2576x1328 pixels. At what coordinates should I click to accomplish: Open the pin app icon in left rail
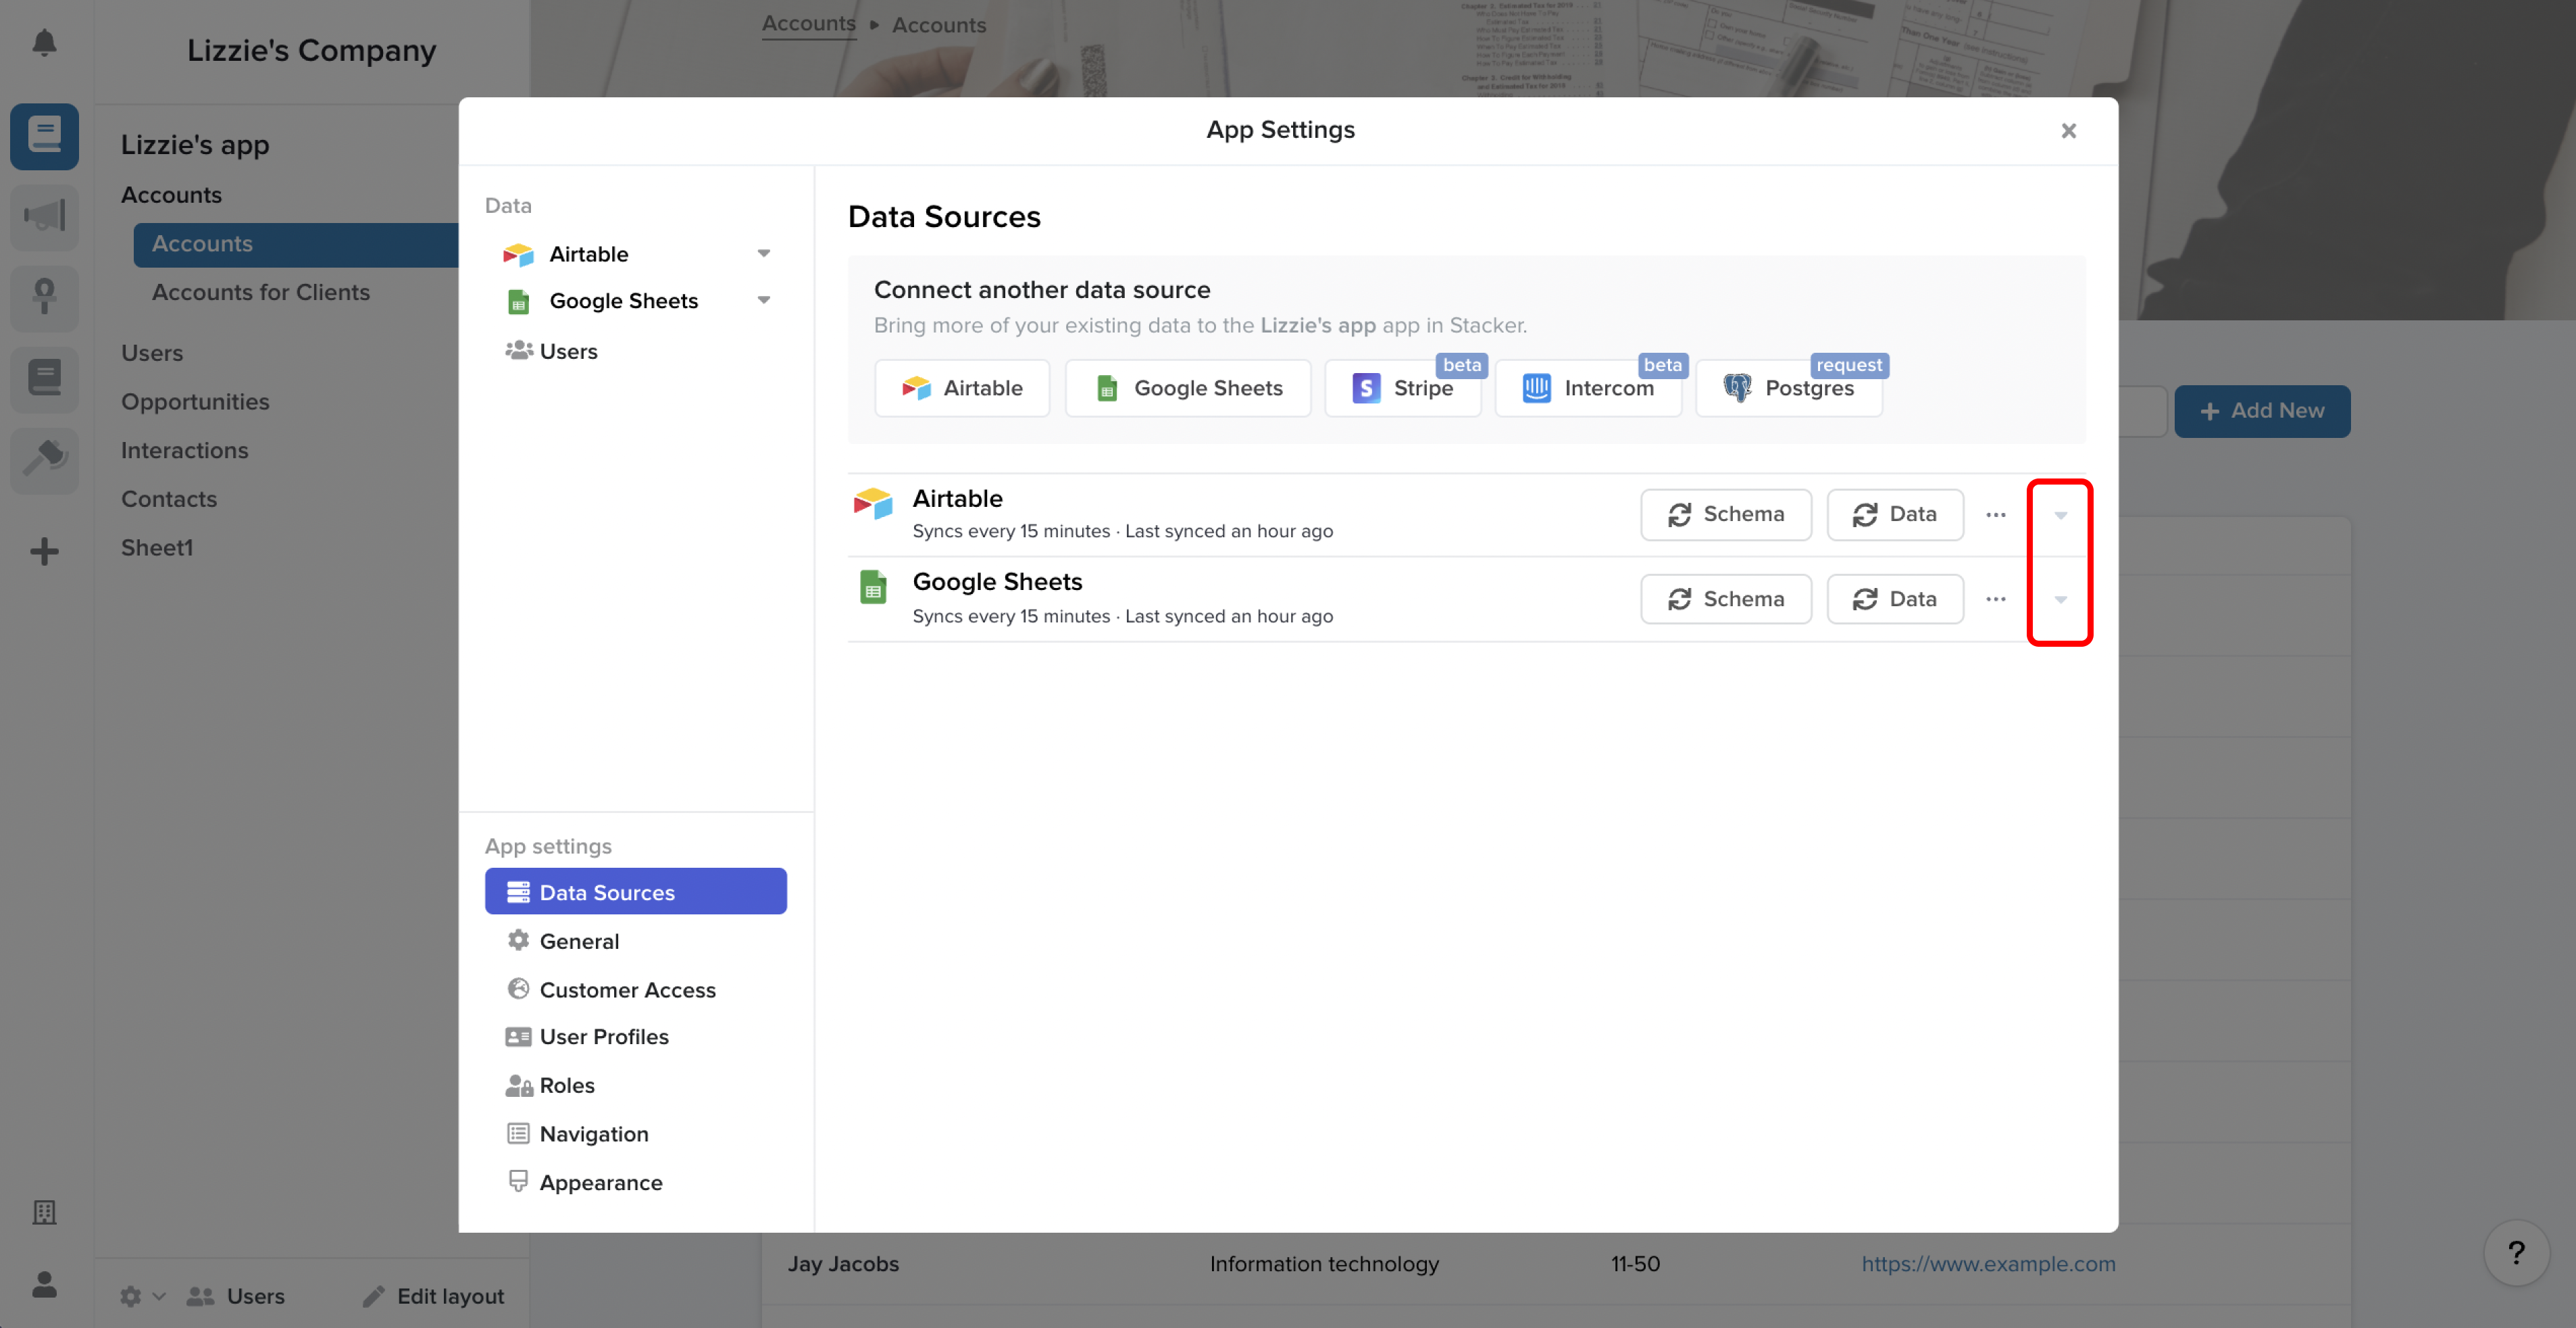pyautogui.click(x=44, y=297)
